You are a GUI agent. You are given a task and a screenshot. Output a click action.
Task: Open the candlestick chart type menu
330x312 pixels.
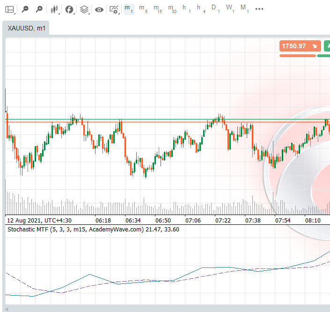tap(54, 9)
